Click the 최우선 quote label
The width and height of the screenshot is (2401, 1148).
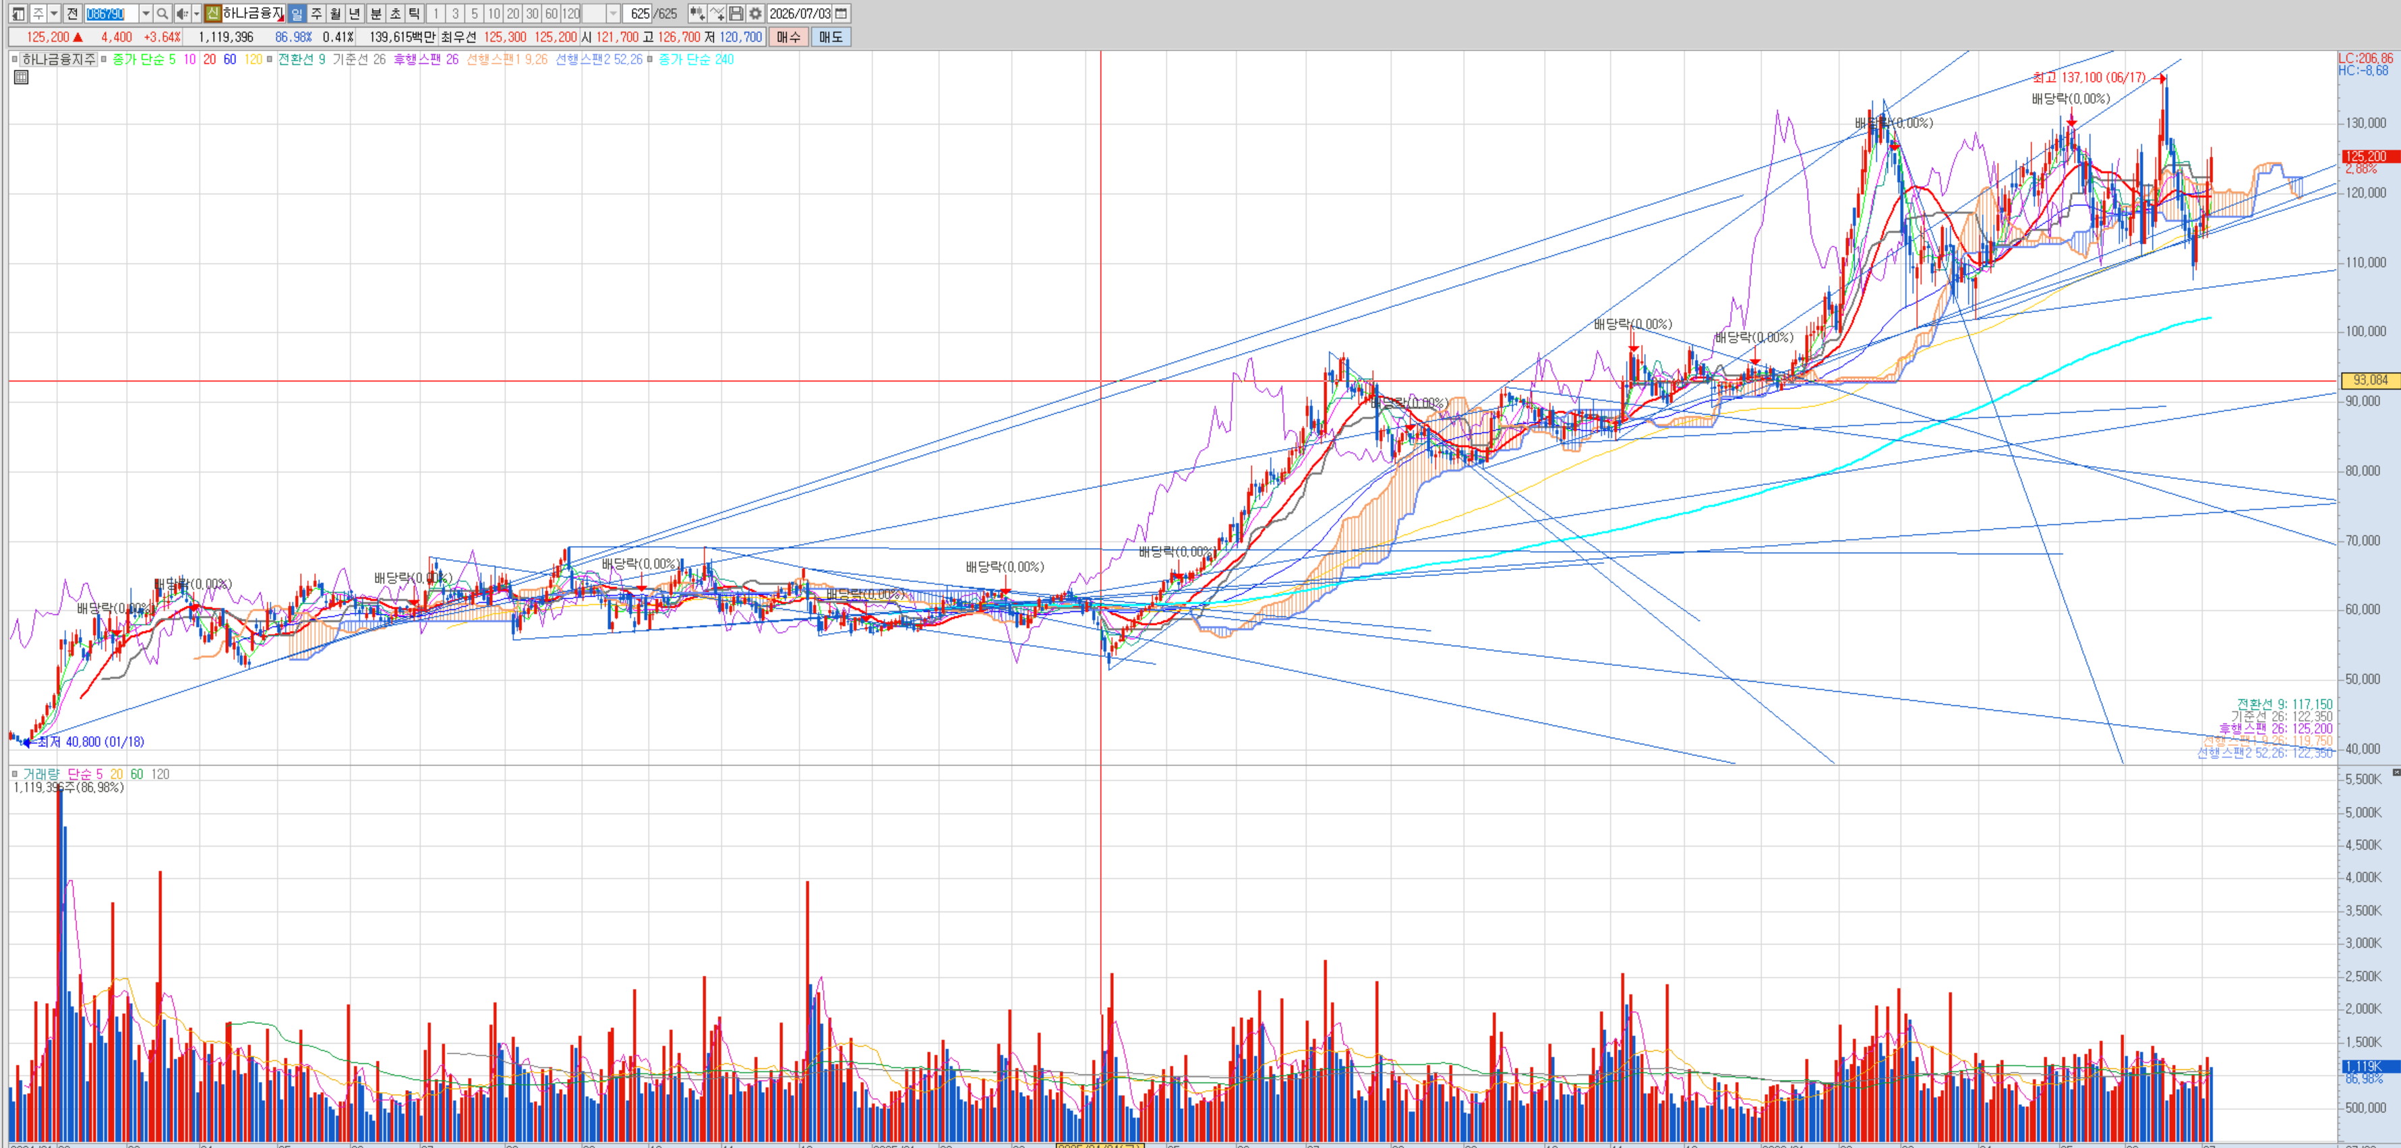pyautogui.click(x=458, y=37)
